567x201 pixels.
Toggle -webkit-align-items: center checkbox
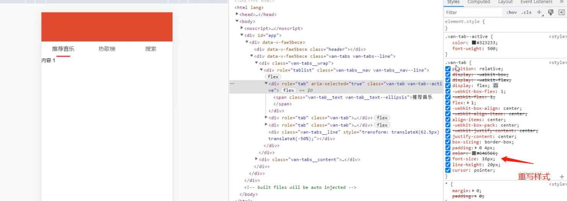448,114
